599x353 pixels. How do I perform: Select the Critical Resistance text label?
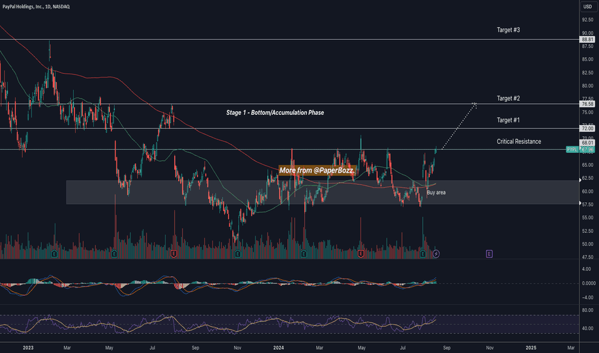tap(519, 141)
